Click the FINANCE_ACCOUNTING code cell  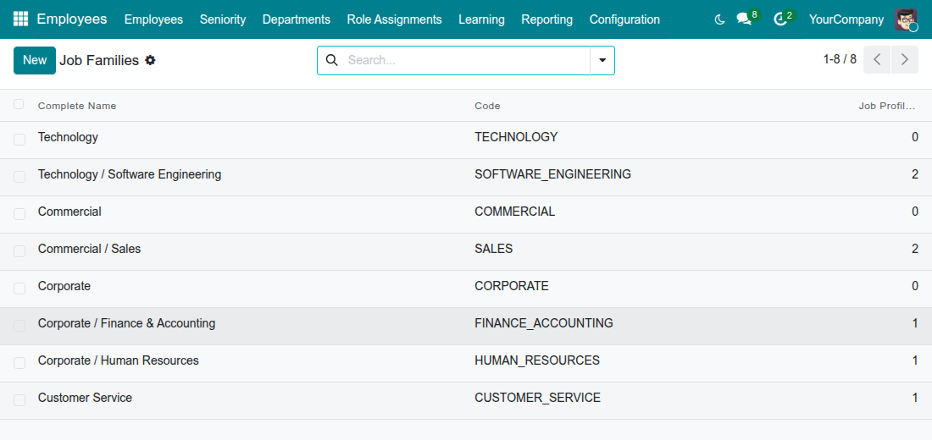coord(544,323)
